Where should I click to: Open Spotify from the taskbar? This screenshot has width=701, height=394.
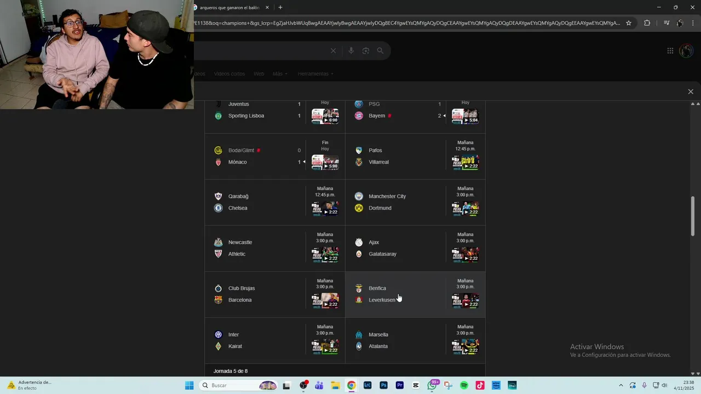pyautogui.click(x=464, y=385)
